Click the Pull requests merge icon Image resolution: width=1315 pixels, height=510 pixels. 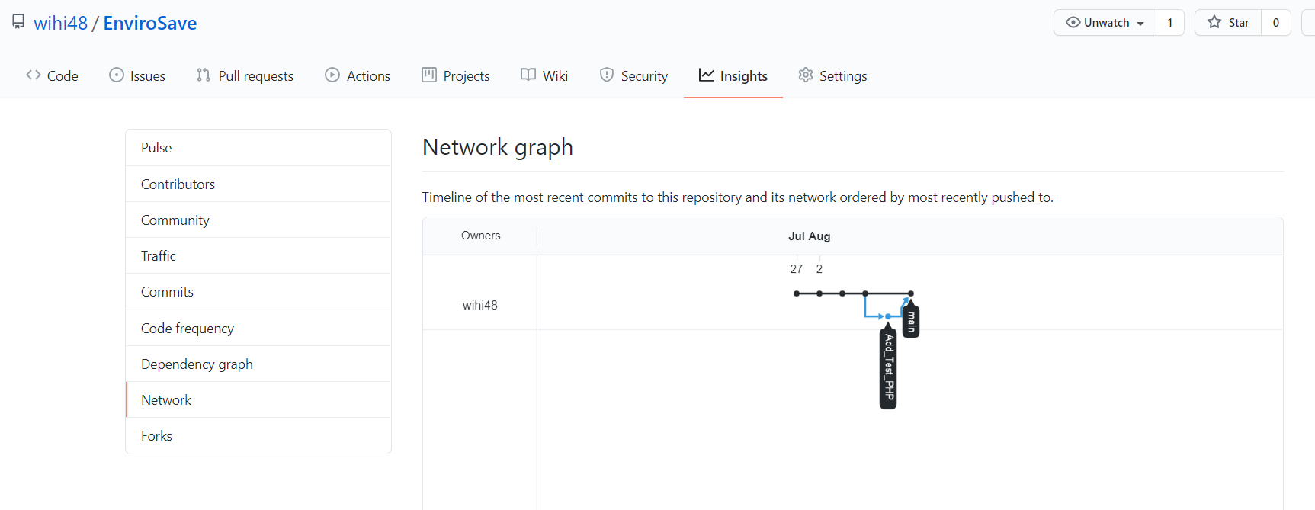(x=204, y=75)
